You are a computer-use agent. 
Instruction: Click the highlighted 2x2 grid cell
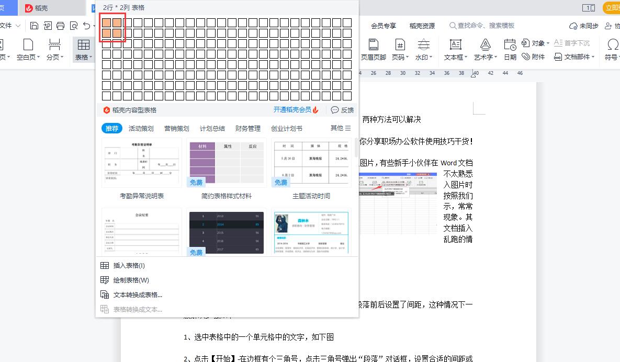(117, 33)
